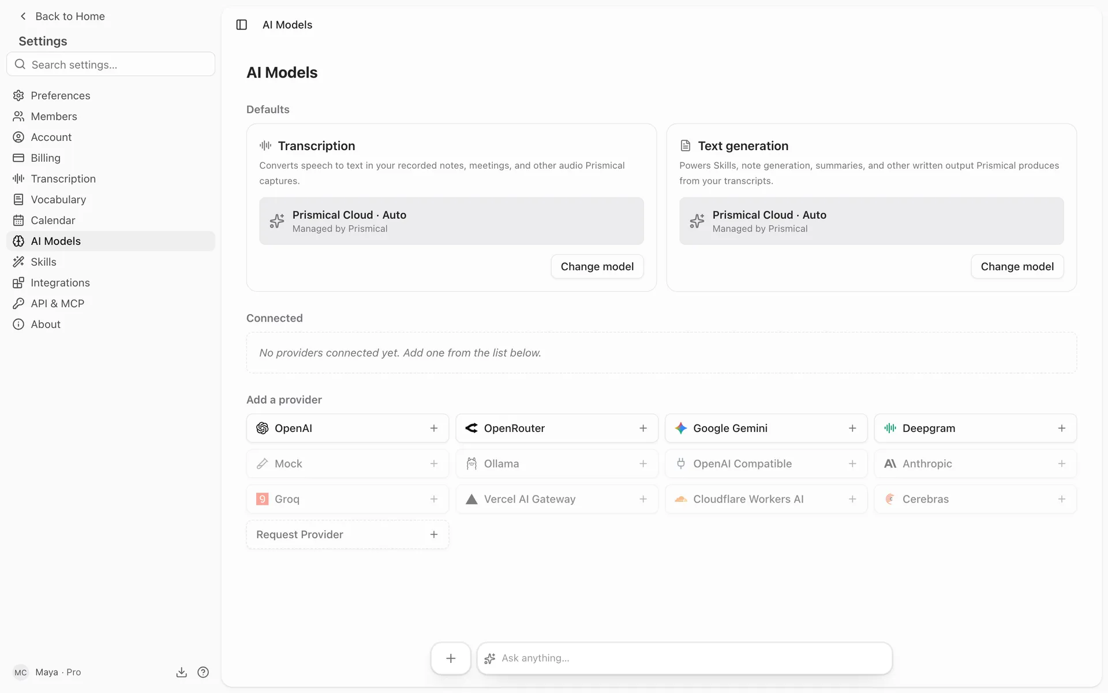Click the Ollama llama logo
This screenshot has width=1108, height=693.
point(471,464)
